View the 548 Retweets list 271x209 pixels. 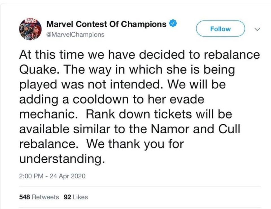pos(39,197)
